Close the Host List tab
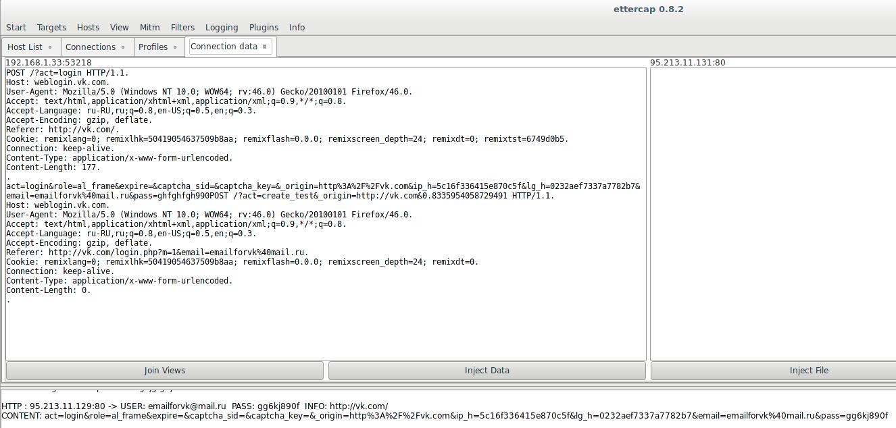Viewport: 896px width, 428px height. 50,47
